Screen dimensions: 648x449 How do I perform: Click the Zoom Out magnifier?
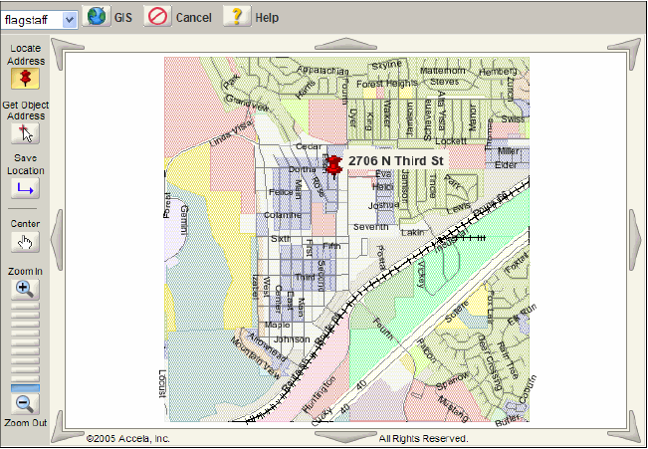coord(25,403)
